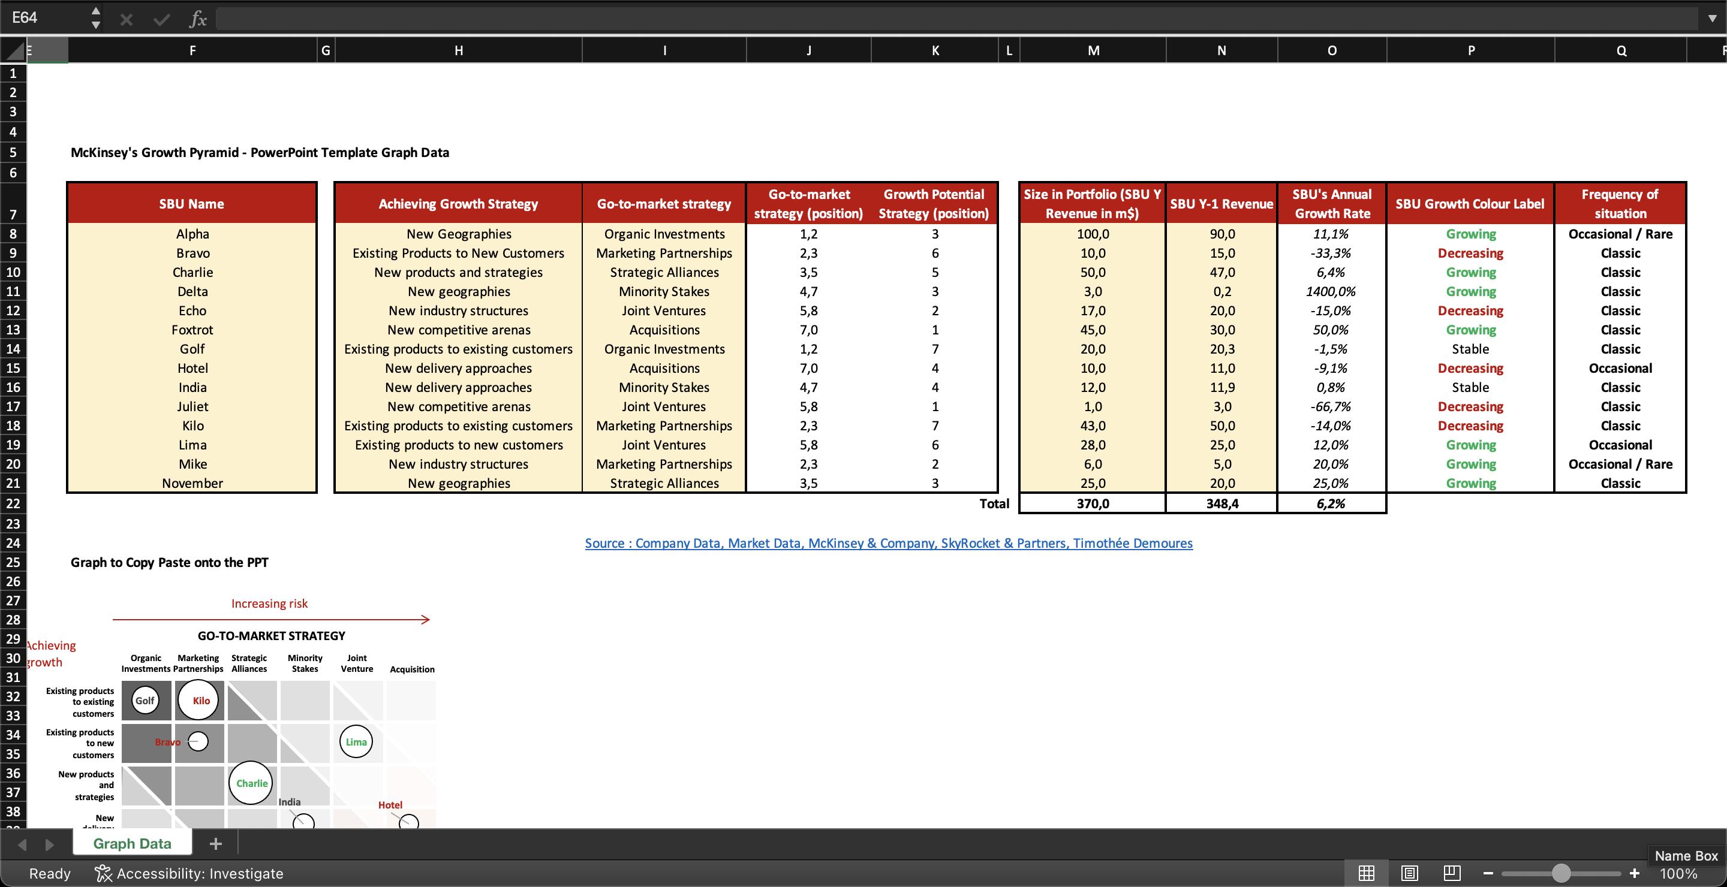Select the Charlie bubble in the chart
The image size is (1727, 887).
(x=251, y=783)
